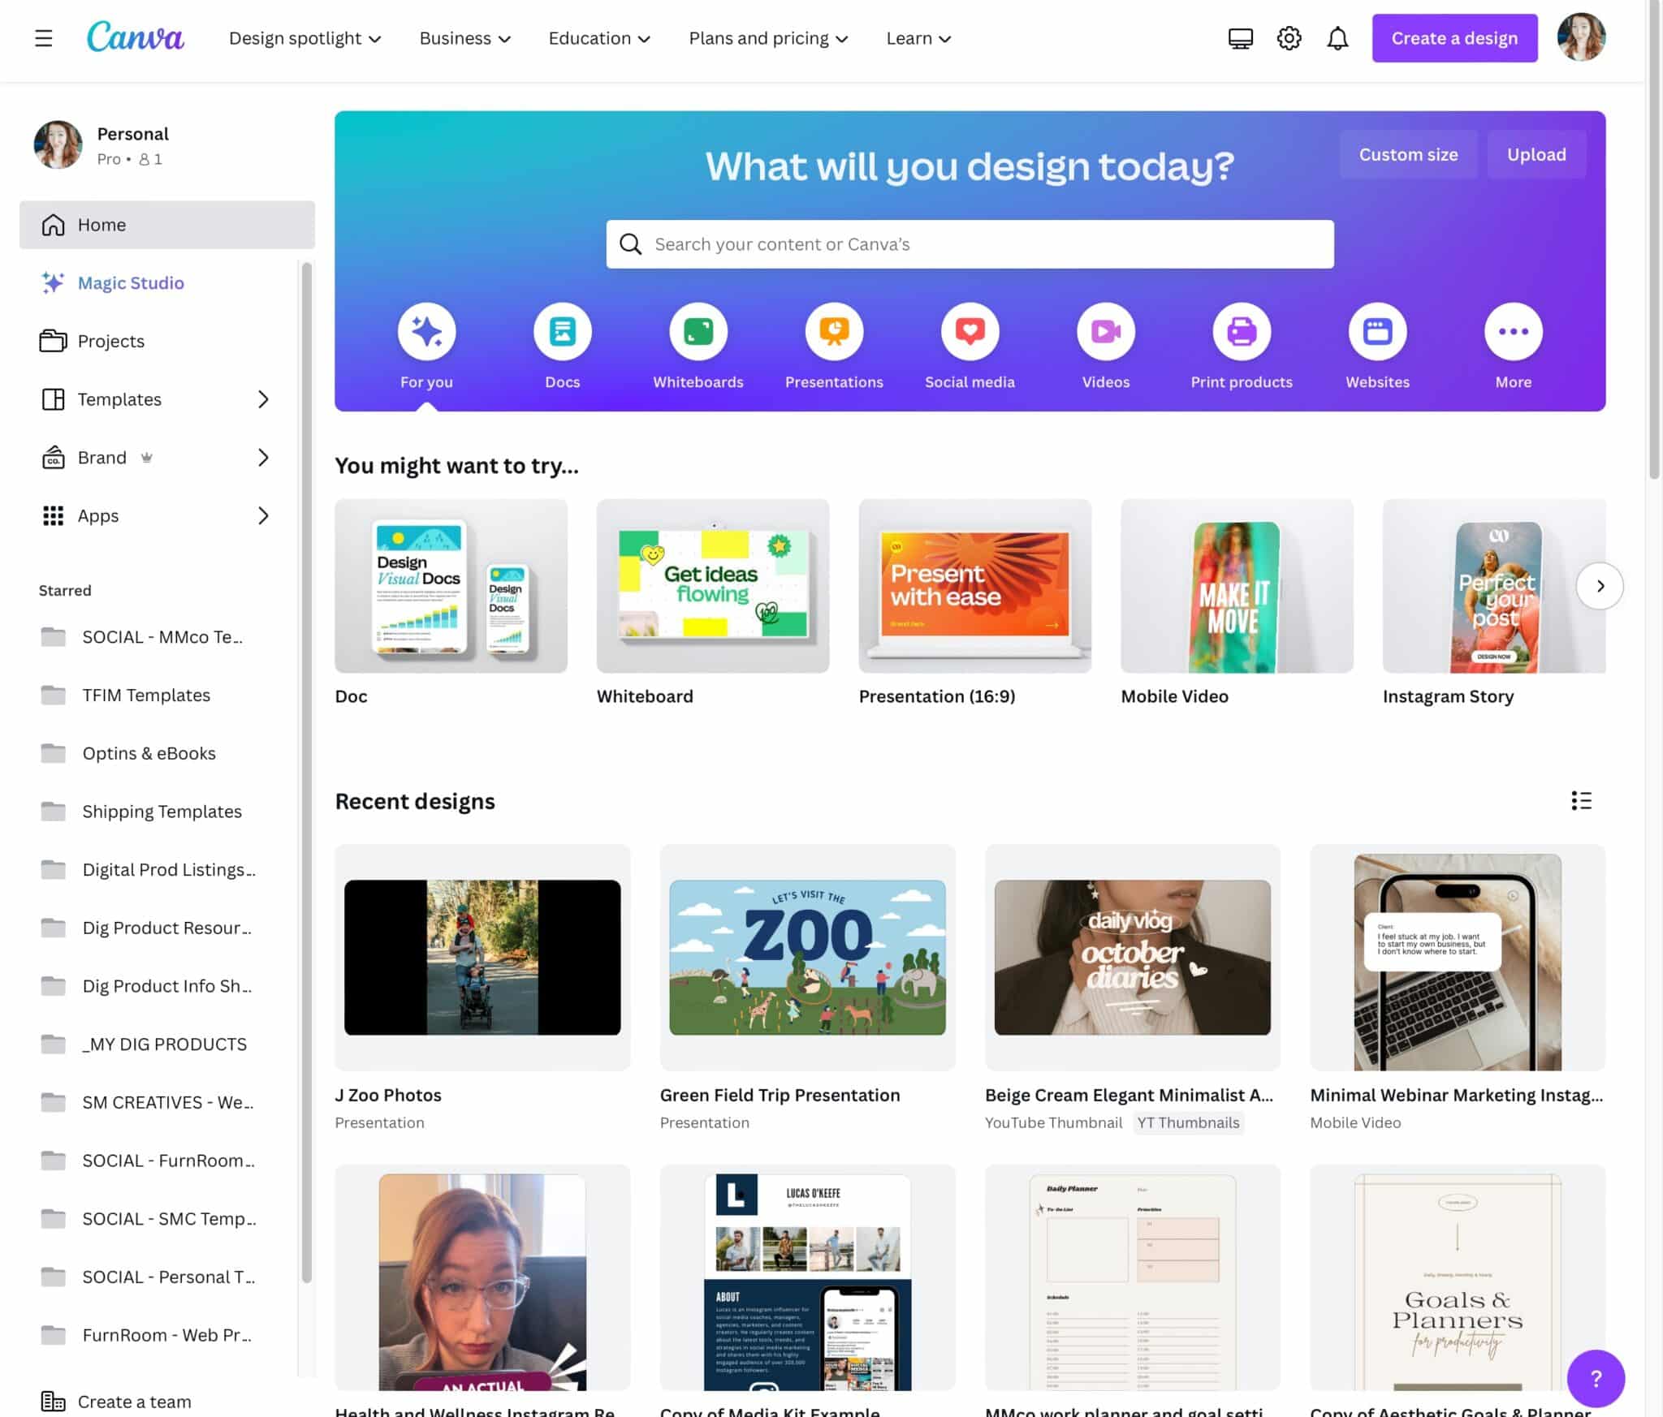
Task: Expand the Apps sidebar section
Action: (x=263, y=515)
